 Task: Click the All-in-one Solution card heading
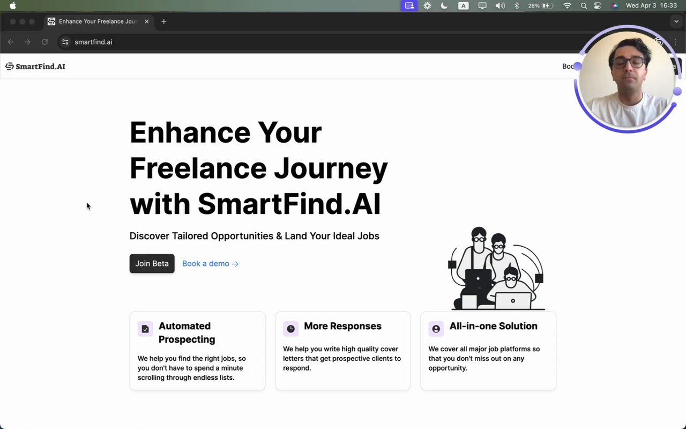pos(493,326)
